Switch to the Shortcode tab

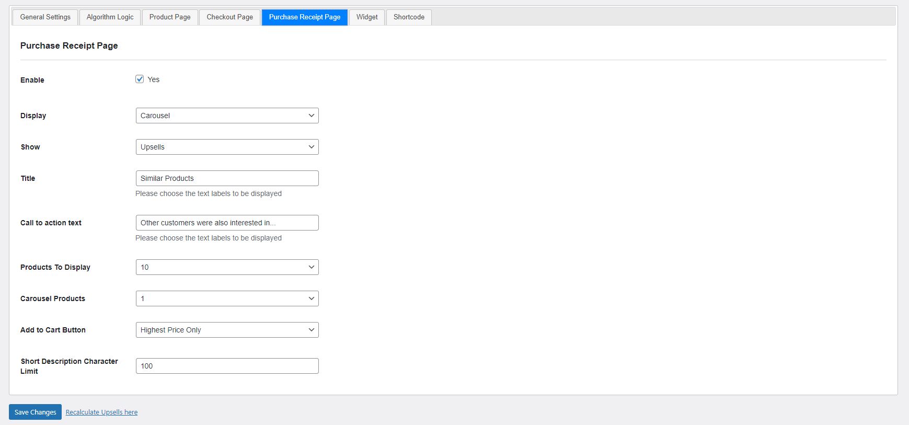[x=409, y=17]
